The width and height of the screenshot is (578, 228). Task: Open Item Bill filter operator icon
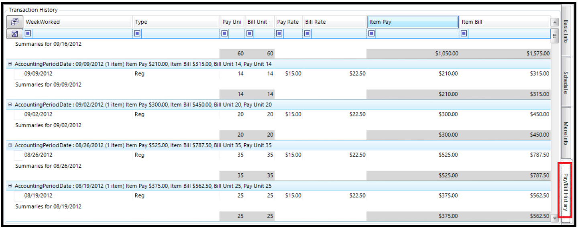pyautogui.click(x=464, y=34)
